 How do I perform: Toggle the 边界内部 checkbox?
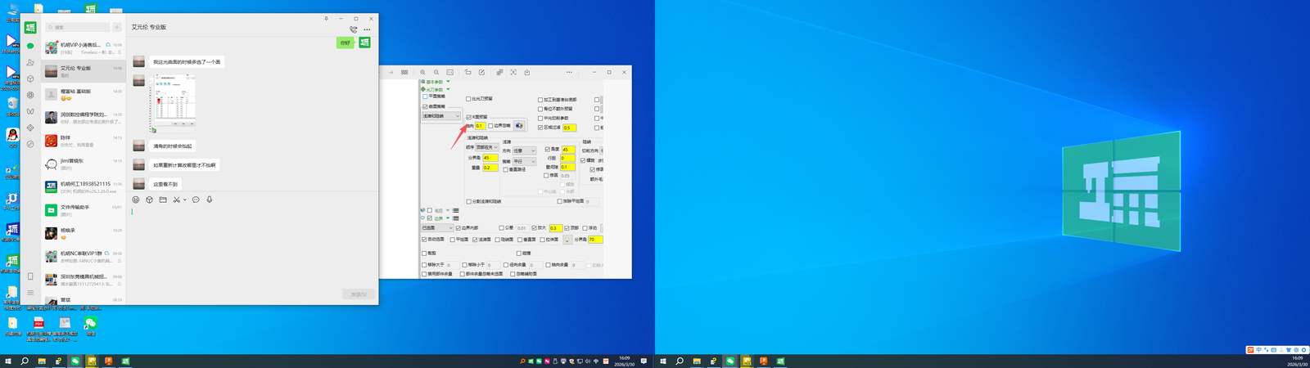click(x=458, y=228)
